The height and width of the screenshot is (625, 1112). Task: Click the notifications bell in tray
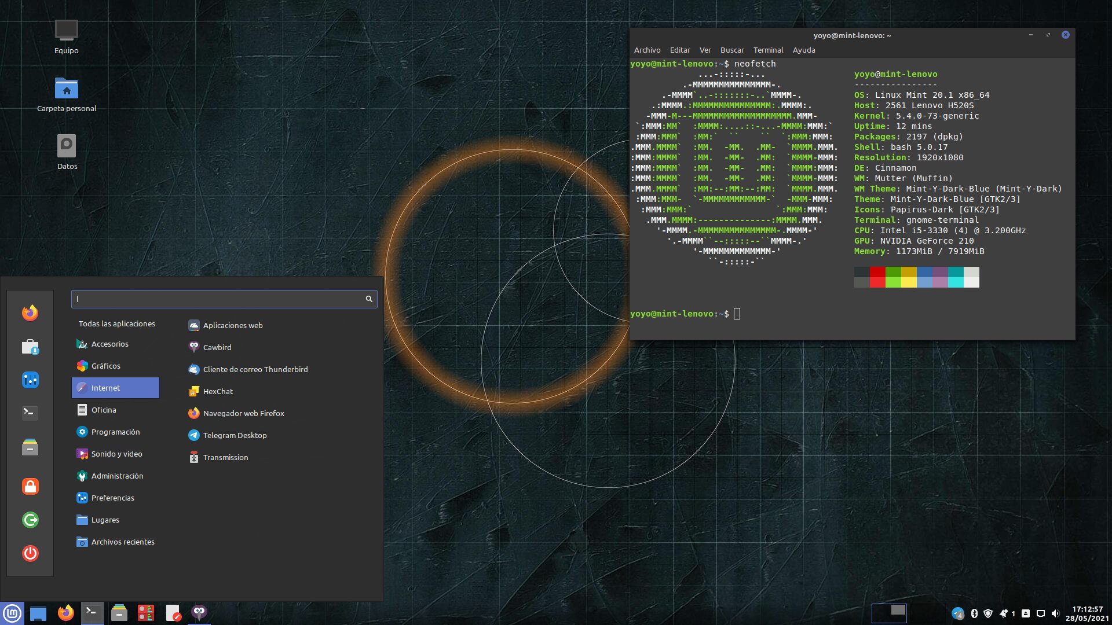click(1004, 613)
